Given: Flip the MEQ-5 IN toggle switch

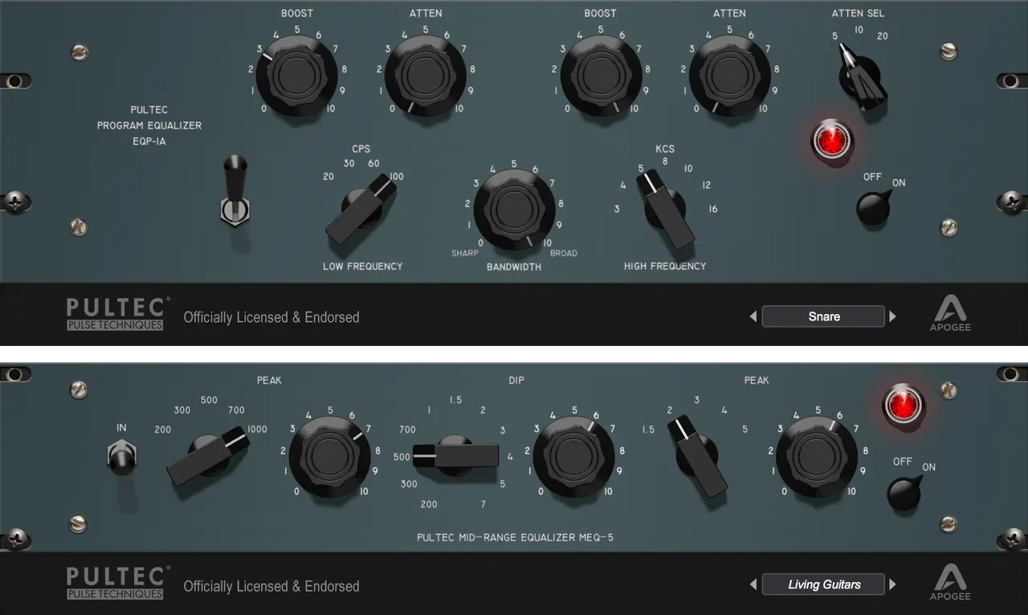Looking at the screenshot, I should [120, 458].
